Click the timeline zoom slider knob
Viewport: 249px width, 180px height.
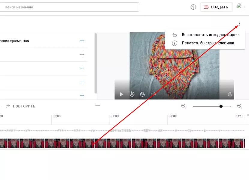coord(221,106)
